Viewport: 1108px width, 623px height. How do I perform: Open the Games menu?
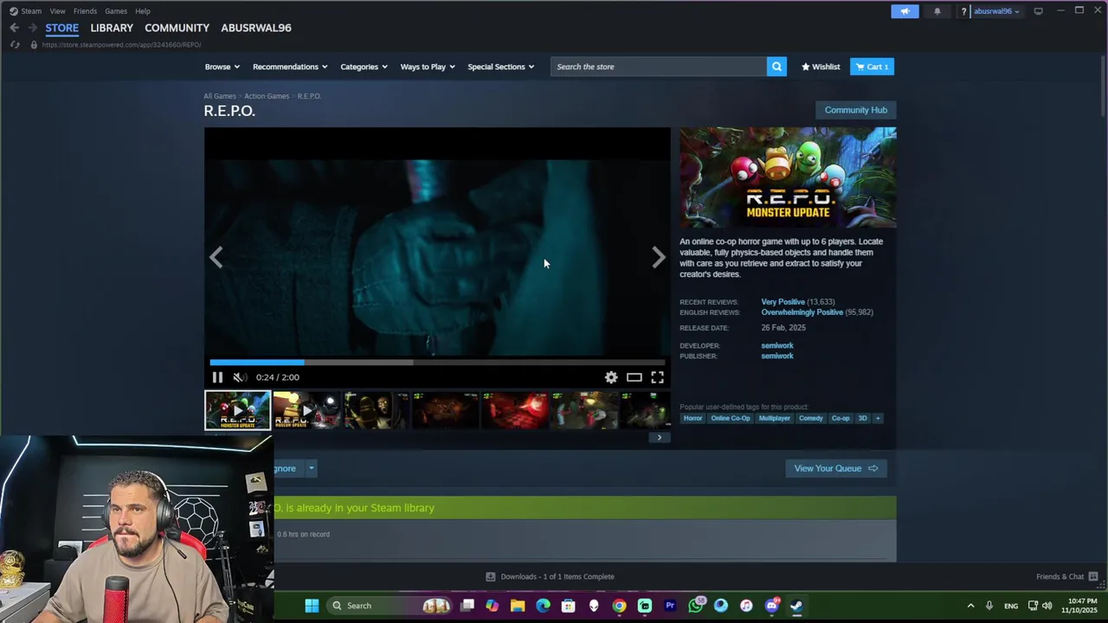tap(116, 11)
